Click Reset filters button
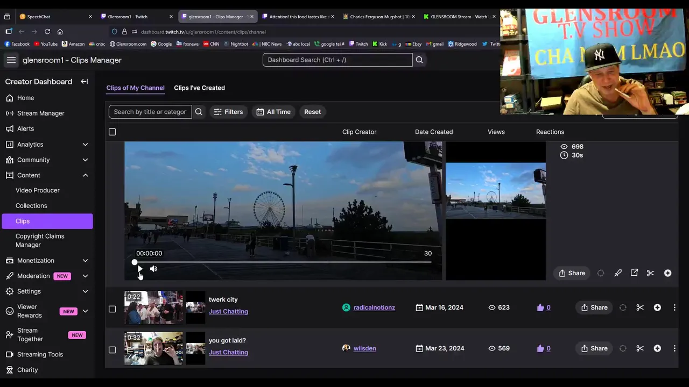 click(312, 112)
